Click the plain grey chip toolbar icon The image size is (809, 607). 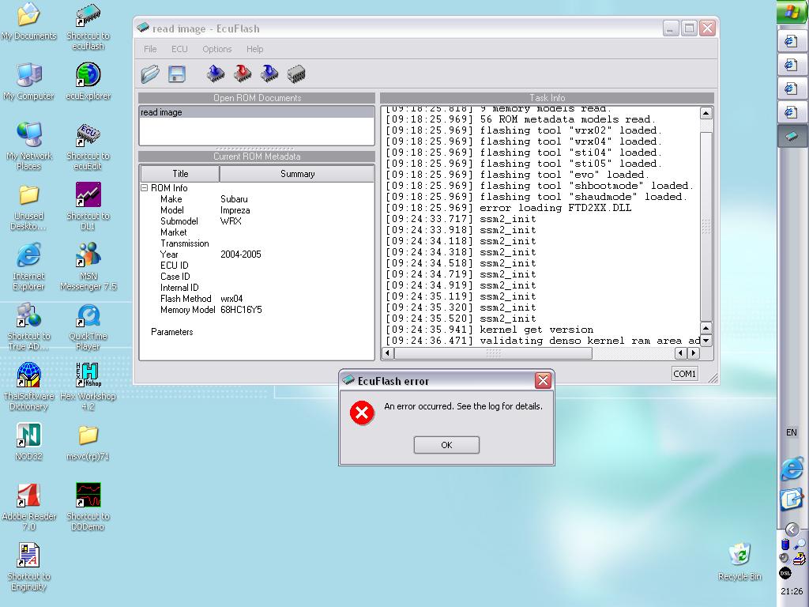(x=296, y=74)
